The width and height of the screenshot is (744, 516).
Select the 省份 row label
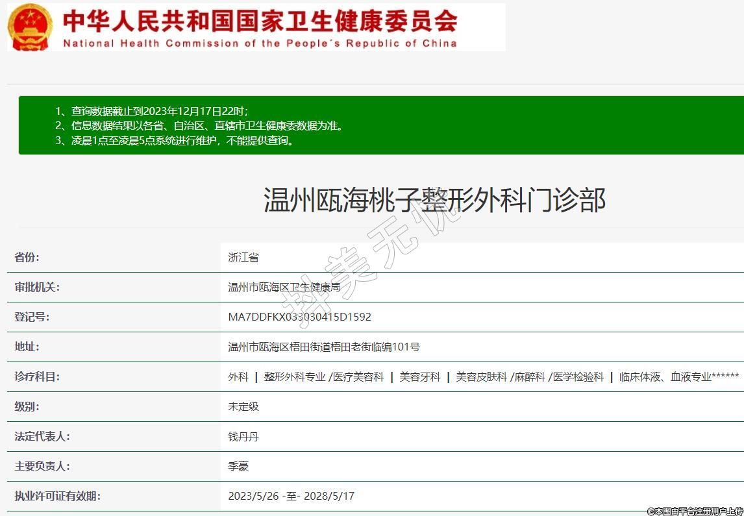pos(27,257)
